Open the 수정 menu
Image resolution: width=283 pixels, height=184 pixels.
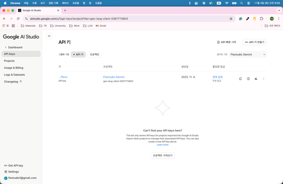(34, 3)
